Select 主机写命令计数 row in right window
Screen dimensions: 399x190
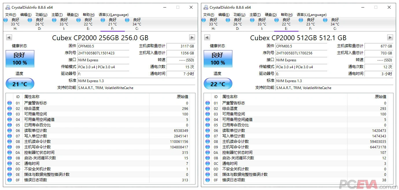pyautogui.click(x=296, y=147)
